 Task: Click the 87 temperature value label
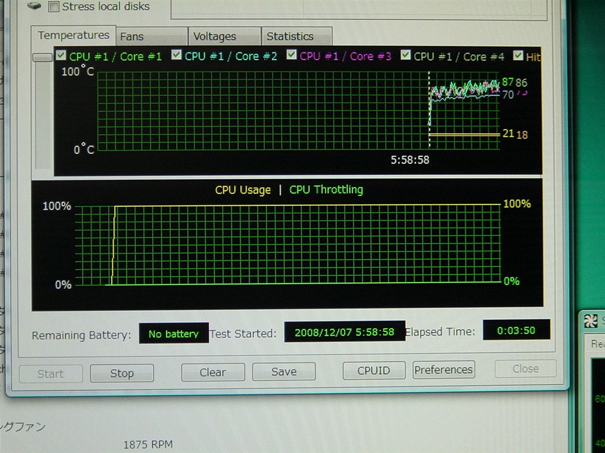tap(508, 82)
